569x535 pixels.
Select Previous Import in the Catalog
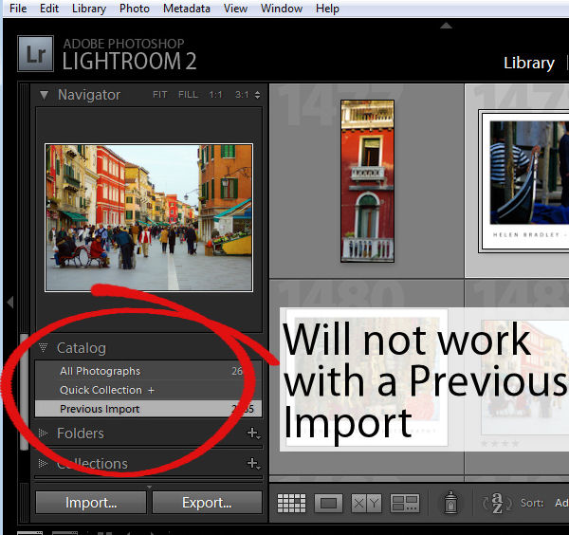(148, 409)
